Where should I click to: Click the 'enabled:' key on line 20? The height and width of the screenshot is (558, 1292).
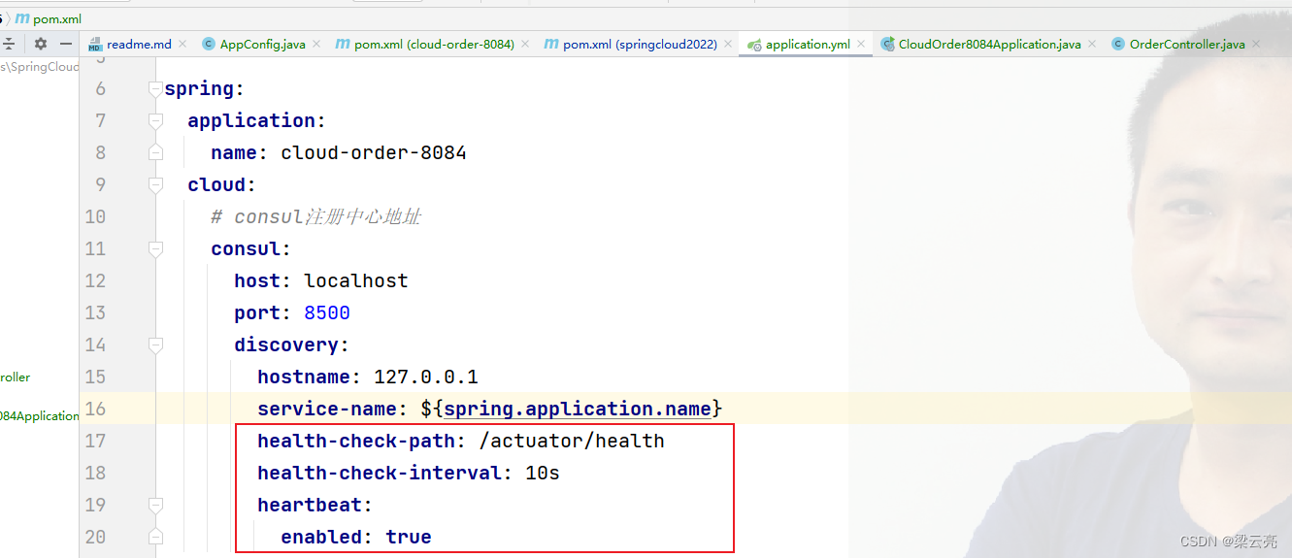[x=327, y=537]
